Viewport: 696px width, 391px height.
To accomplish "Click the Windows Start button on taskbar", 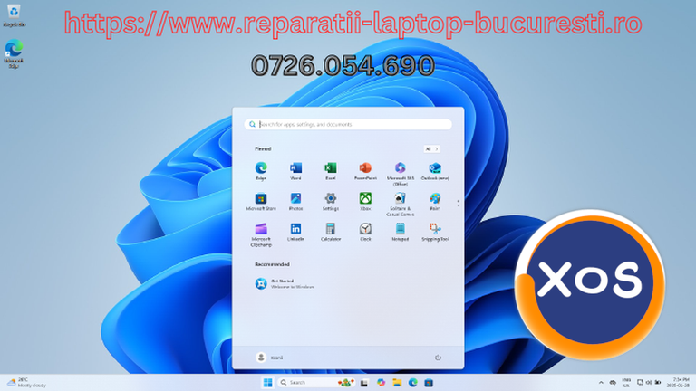I will click(267, 383).
